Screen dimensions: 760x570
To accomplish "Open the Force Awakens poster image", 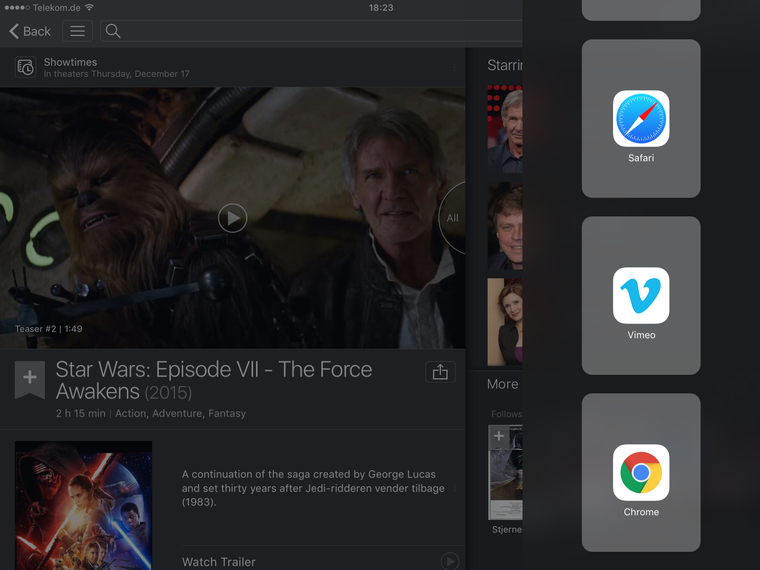I will (83, 505).
